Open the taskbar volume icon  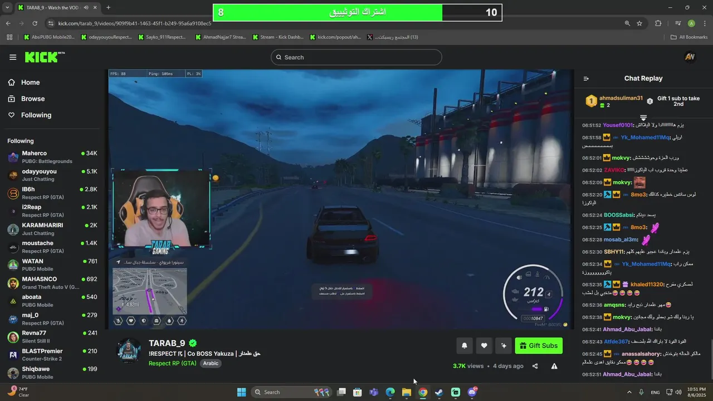[x=678, y=392]
